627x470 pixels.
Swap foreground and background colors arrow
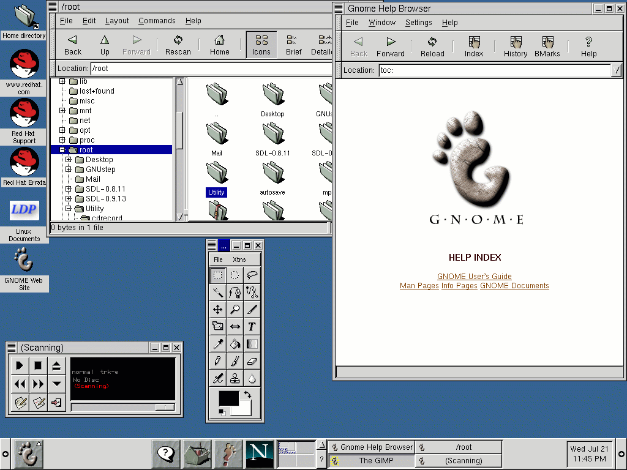tap(247, 395)
